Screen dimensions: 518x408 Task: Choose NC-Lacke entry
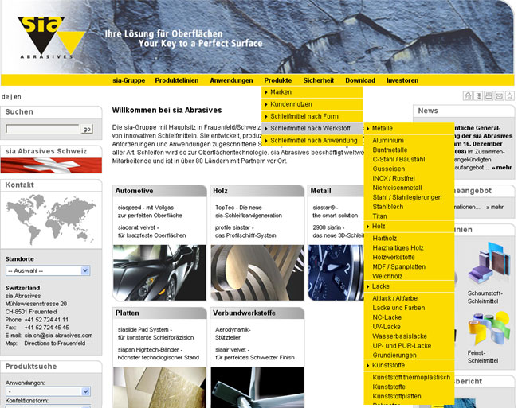[387, 317]
